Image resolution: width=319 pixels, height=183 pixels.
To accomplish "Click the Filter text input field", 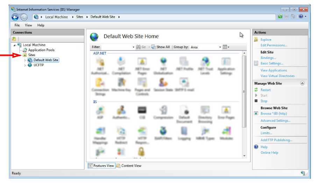I will 116,47.
